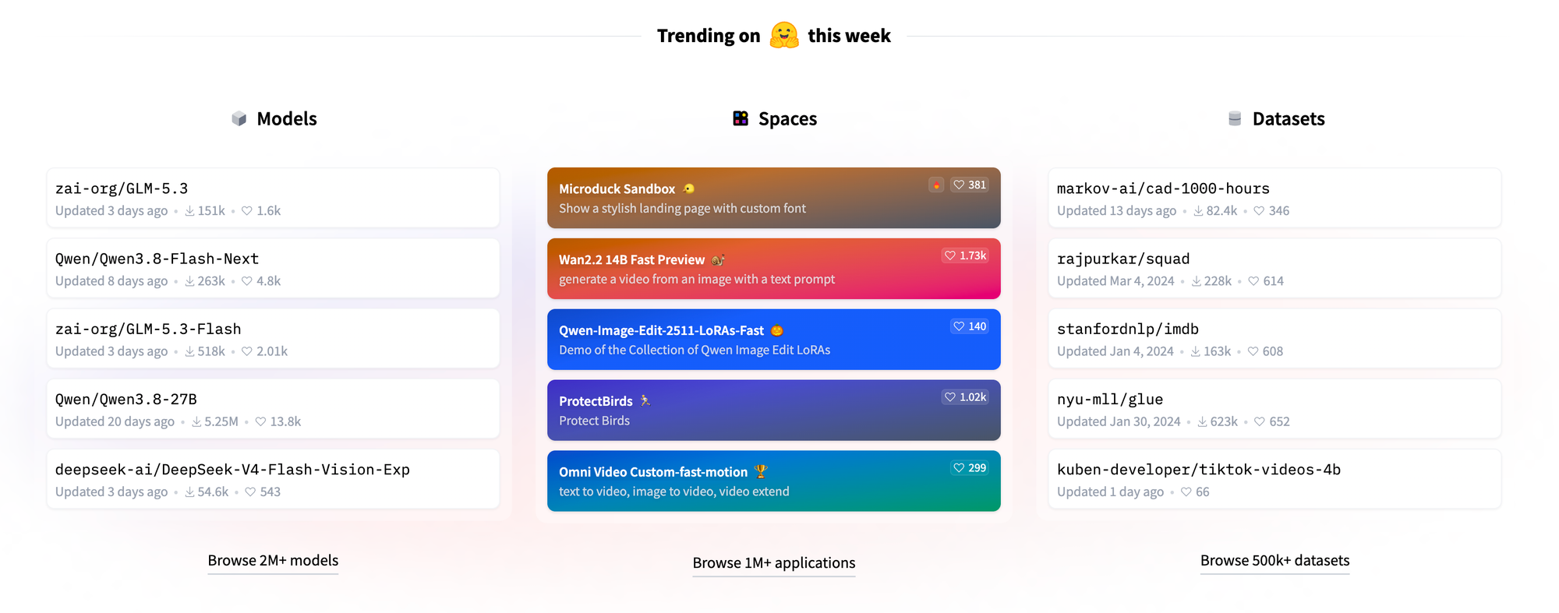The height and width of the screenshot is (613, 1559).
Task: Open the Datasets section heading
Action: (x=1289, y=118)
